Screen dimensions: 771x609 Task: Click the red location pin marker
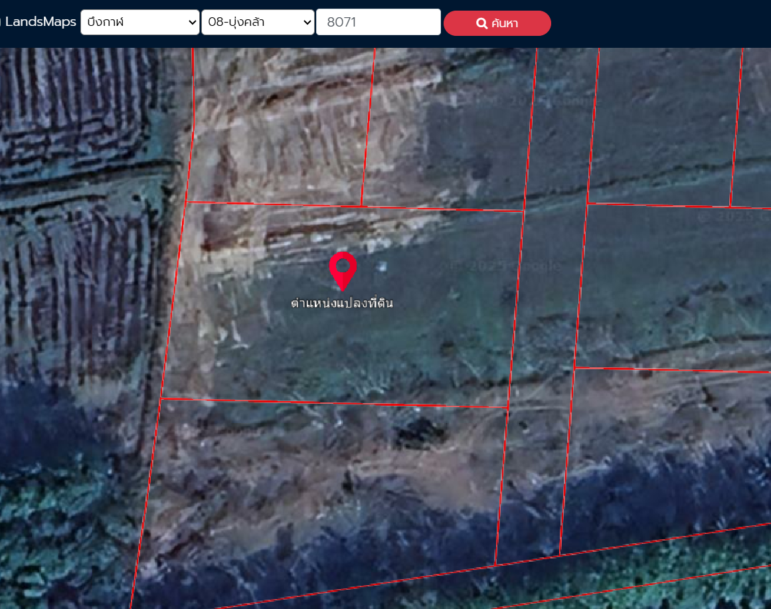coord(343,269)
